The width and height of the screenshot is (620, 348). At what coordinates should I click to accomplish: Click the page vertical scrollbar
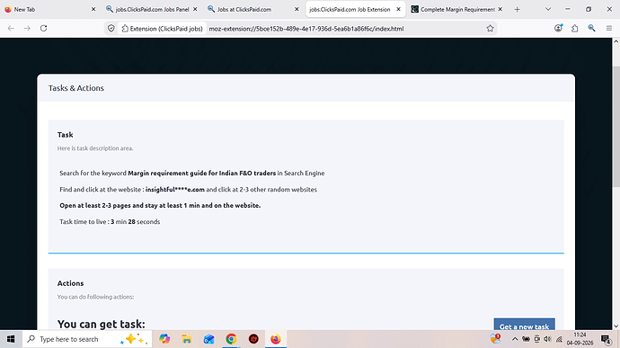click(x=616, y=127)
